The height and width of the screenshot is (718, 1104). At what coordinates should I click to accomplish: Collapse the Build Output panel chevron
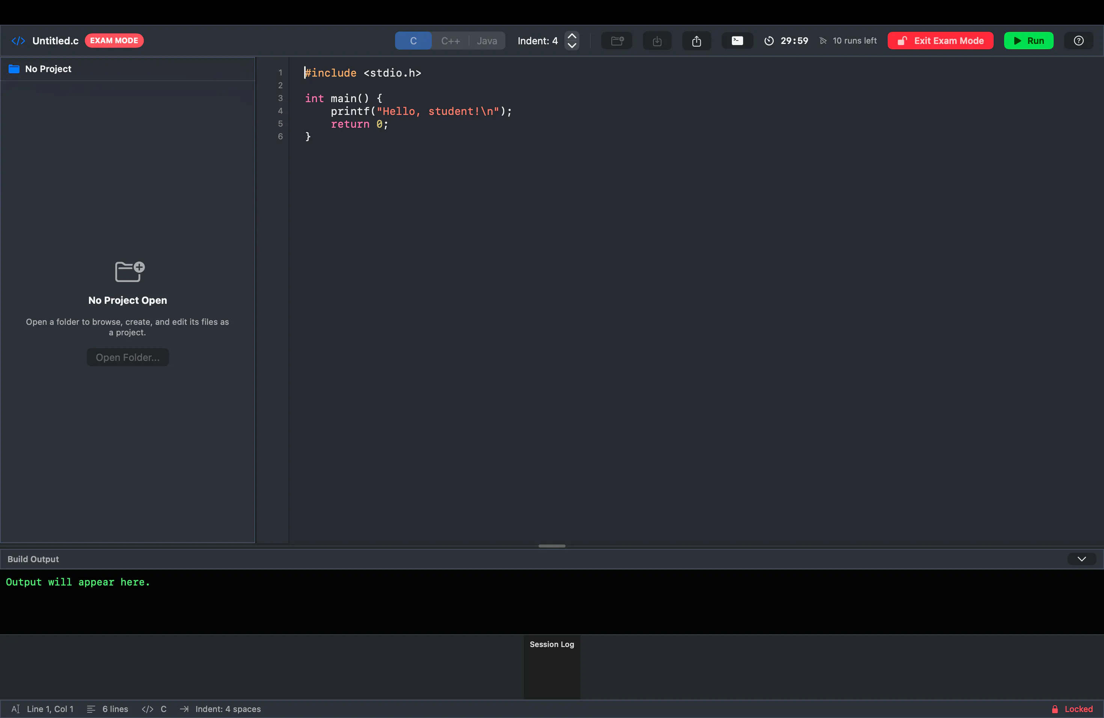pyautogui.click(x=1081, y=559)
